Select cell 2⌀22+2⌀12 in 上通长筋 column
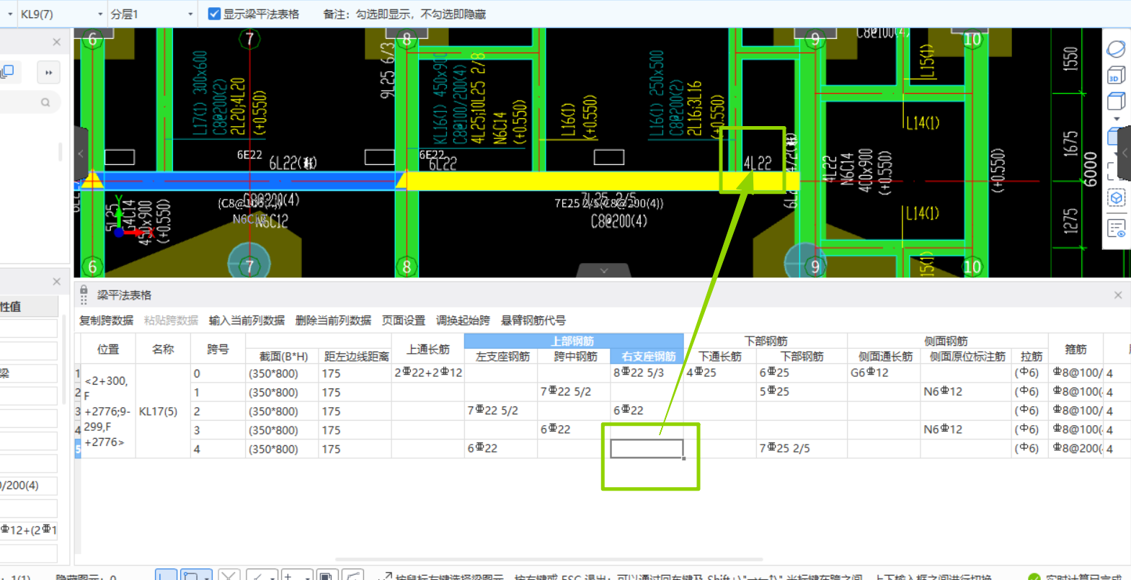Viewport: 1131px width, 580px height. (428, 373)
